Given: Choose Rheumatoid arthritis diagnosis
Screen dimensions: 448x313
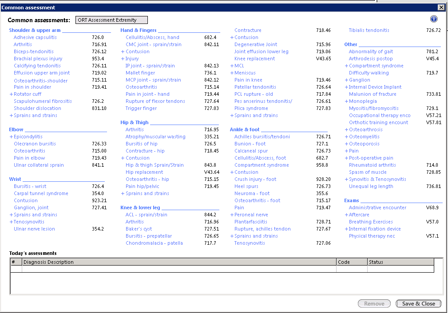Looking at the screenshot, I should (x=372, y=165).
